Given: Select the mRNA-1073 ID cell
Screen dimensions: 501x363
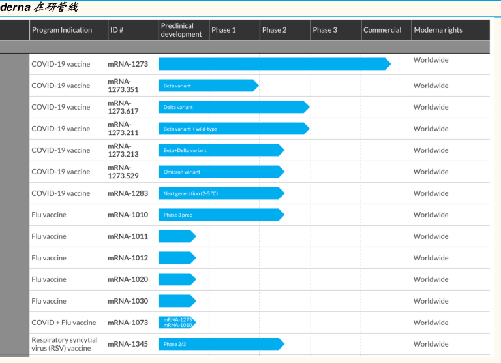Looking at the screenshot, I should 128,323.
